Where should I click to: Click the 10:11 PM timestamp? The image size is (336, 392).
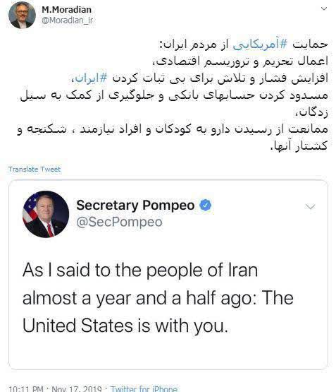coord(26,388)
